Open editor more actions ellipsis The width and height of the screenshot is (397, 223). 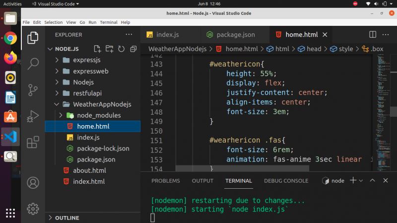[386, 34]
